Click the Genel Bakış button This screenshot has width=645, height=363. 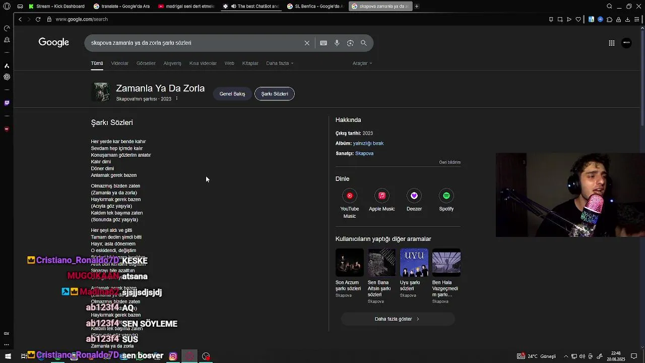tap(232, 94)
